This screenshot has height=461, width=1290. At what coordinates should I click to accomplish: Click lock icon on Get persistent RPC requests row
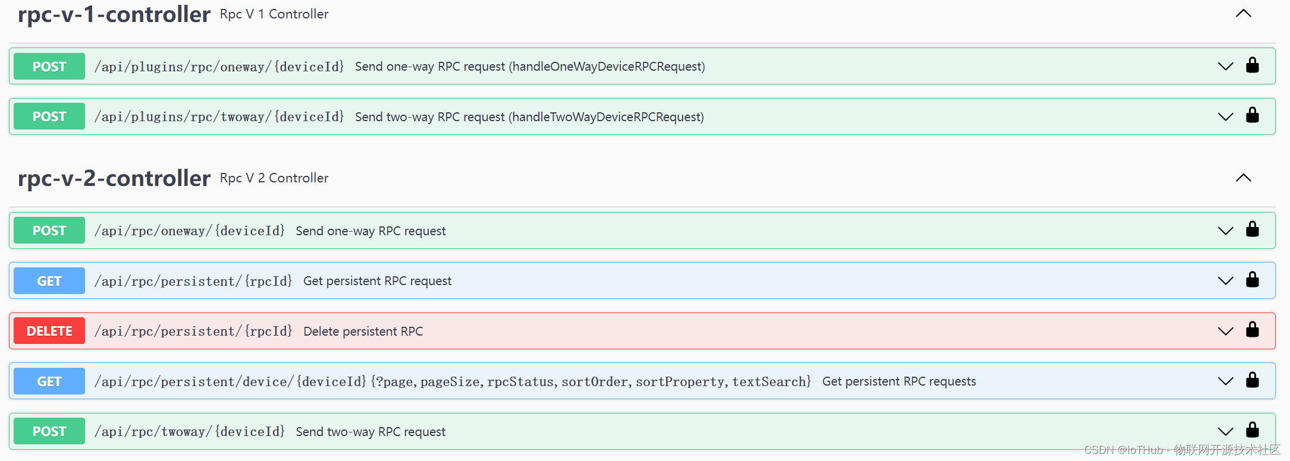1252,380
